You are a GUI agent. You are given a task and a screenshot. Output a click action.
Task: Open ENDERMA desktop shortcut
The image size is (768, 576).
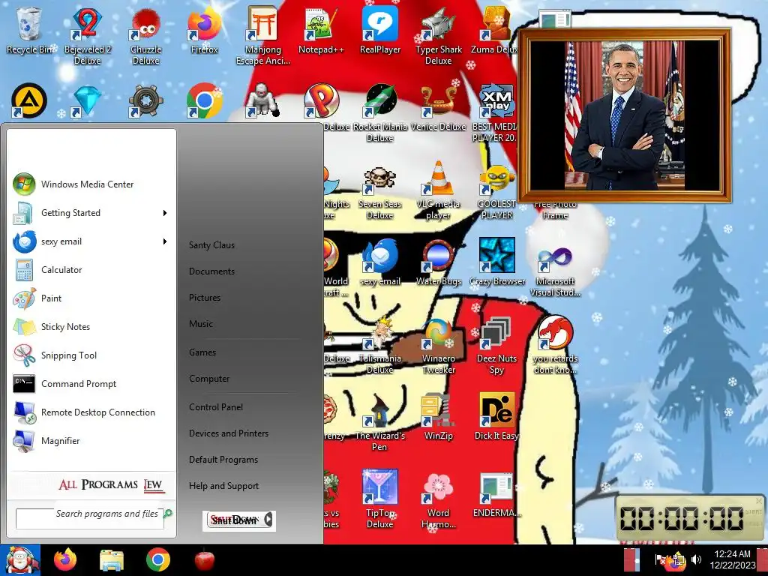pos(496,495)
